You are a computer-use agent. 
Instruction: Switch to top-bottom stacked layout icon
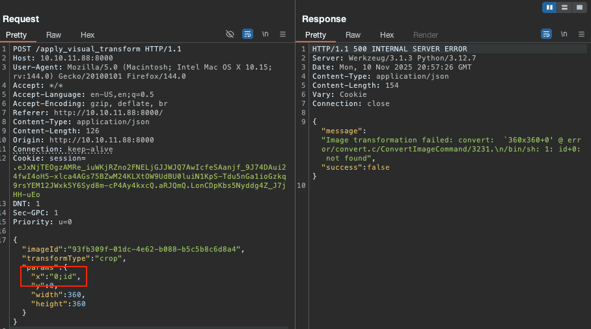(564, 7)
